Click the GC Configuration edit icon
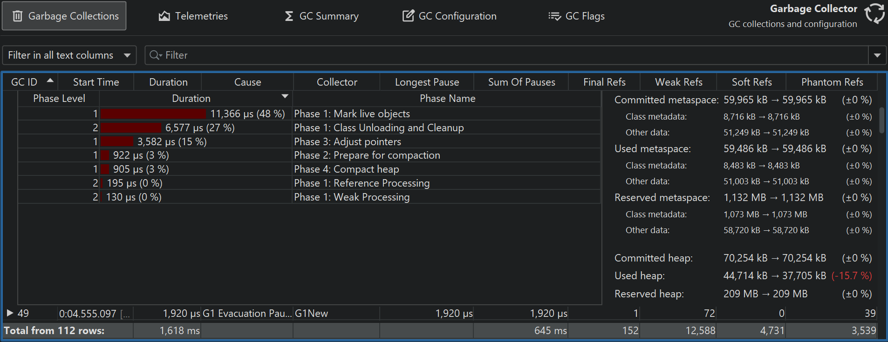888x342 pixels. point(408,16)
